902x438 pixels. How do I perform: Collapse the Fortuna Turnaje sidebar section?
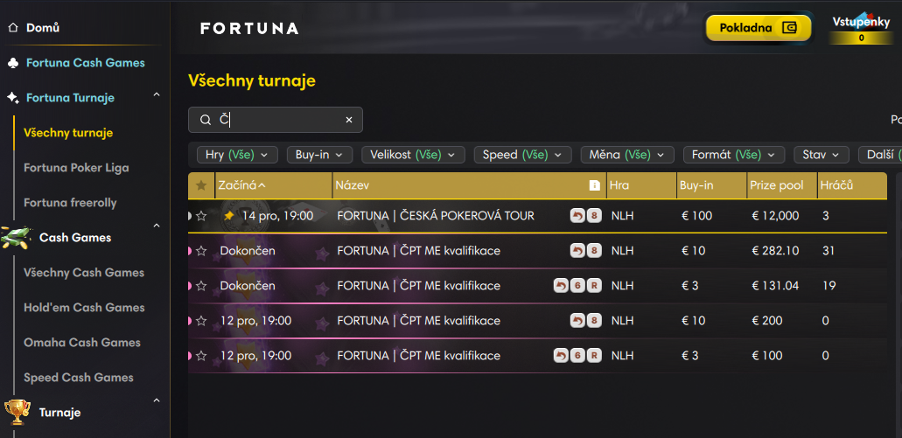pyautogui.click(x=157, y=94)
